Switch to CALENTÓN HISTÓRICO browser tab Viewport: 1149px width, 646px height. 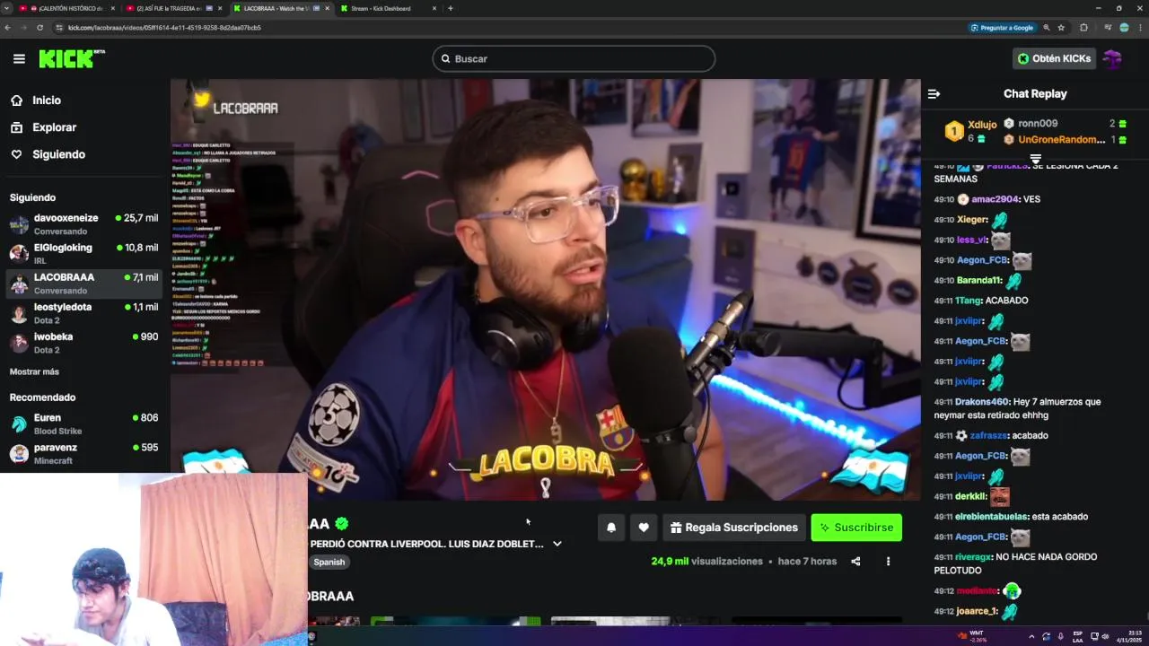[66, 8]
